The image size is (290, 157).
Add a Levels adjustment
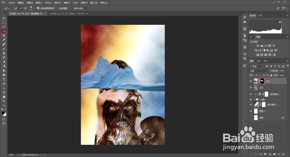pyautogui.click(x=262, y=46)
